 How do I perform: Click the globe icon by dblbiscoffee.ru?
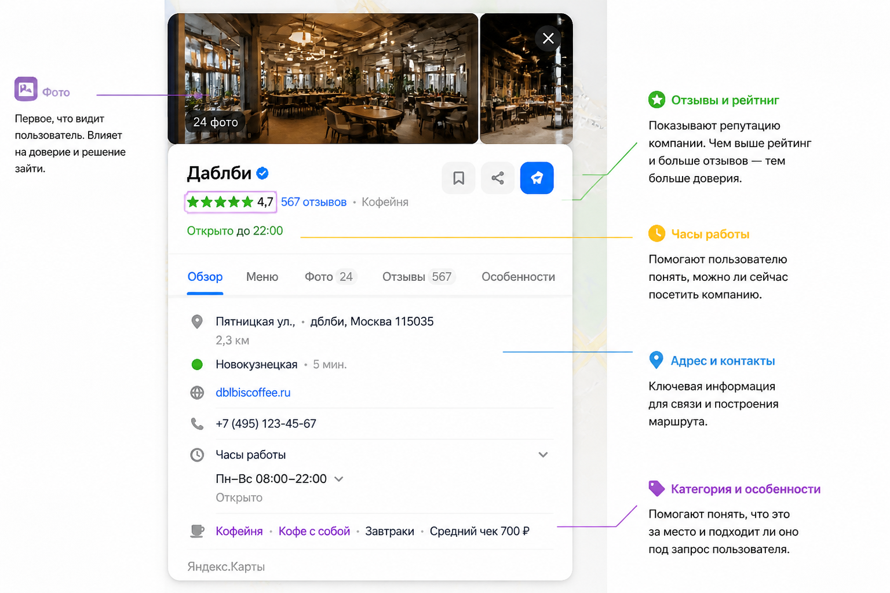197,393
